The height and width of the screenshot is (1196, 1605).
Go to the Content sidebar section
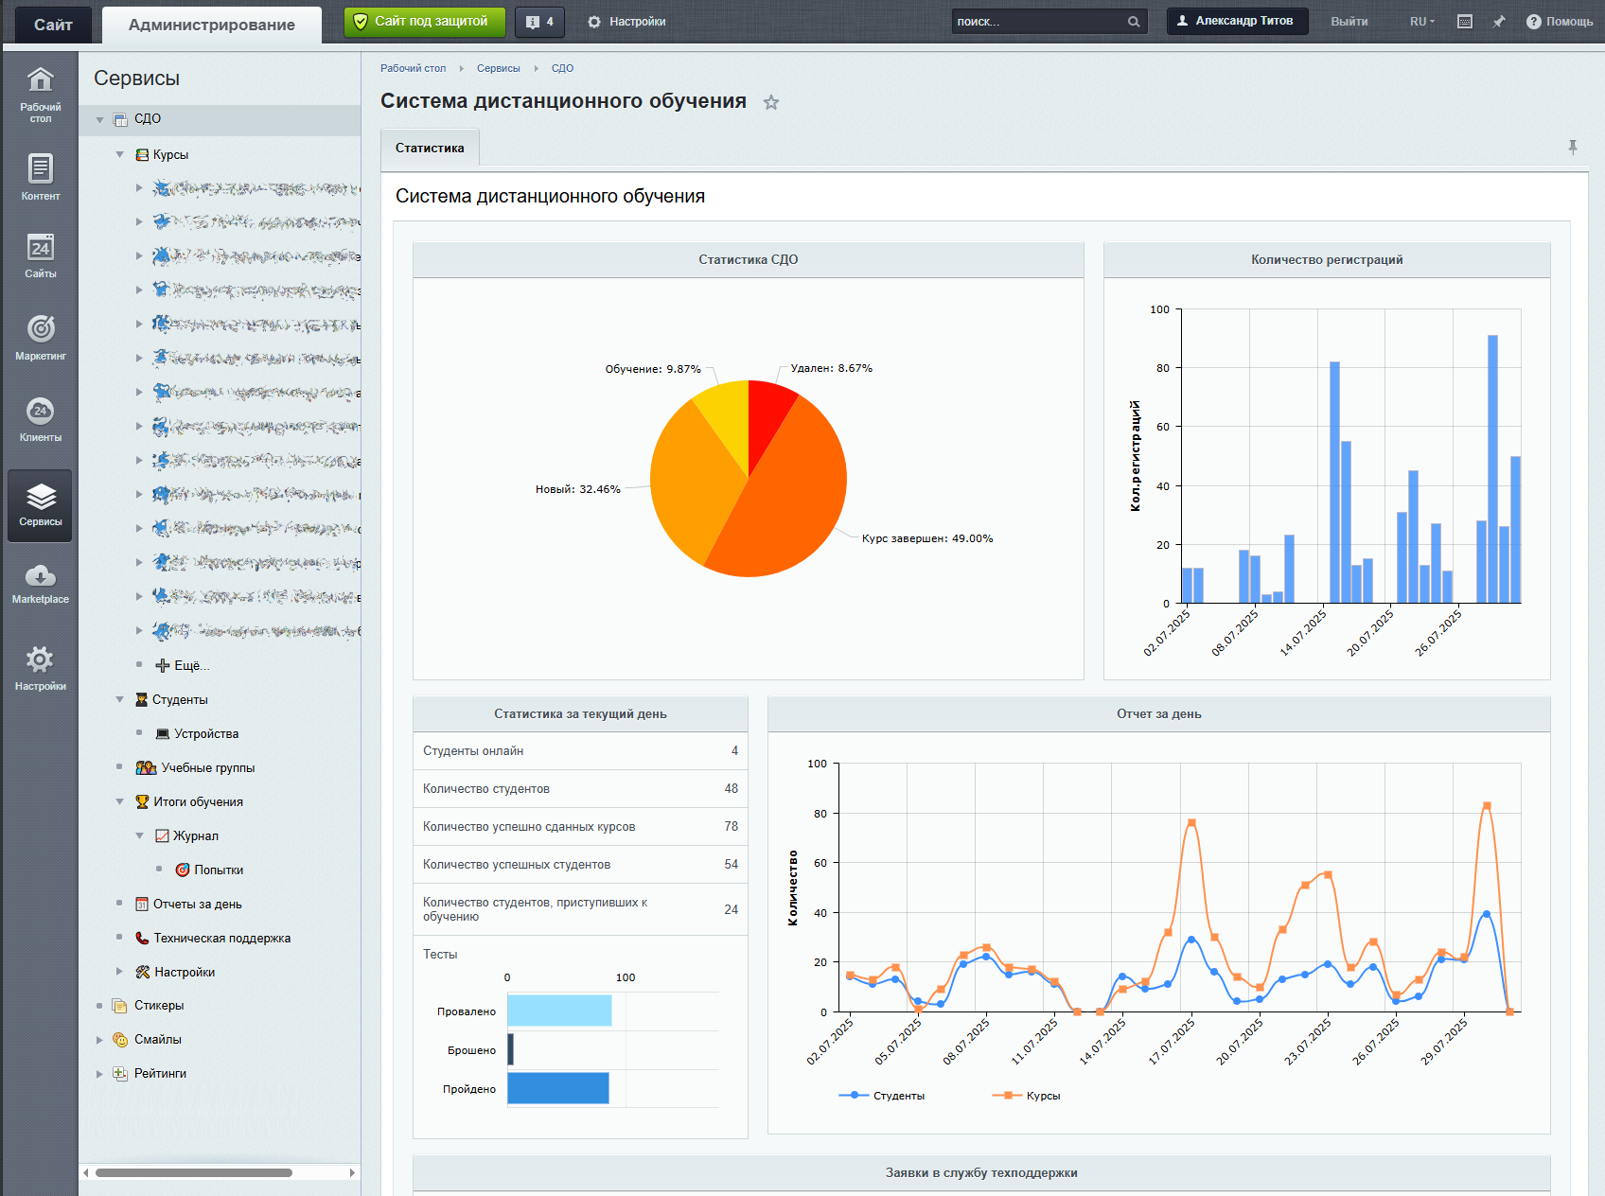pyautogui.click(x=40, y=177)
